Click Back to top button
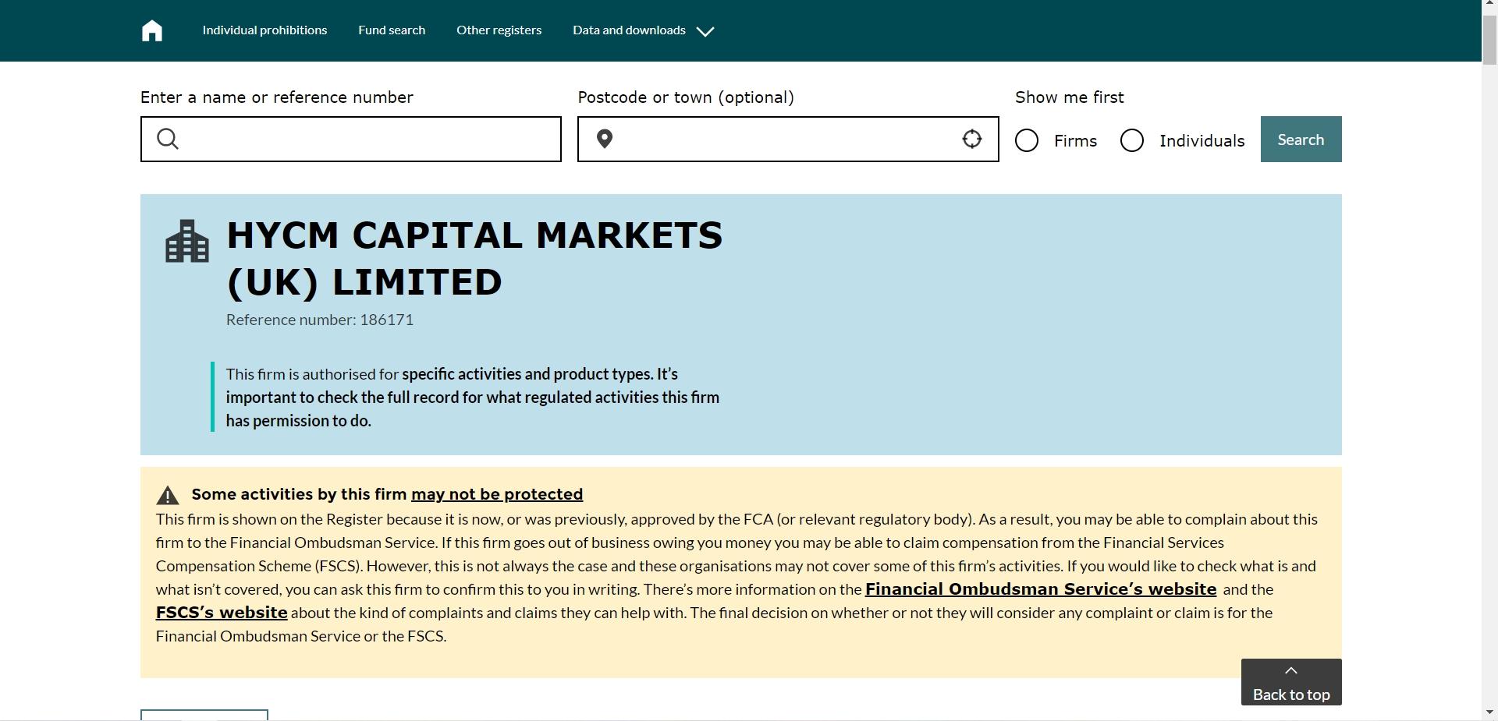Image resolution: width=1498 pixels, height=721 pixels. [1291, 682]
